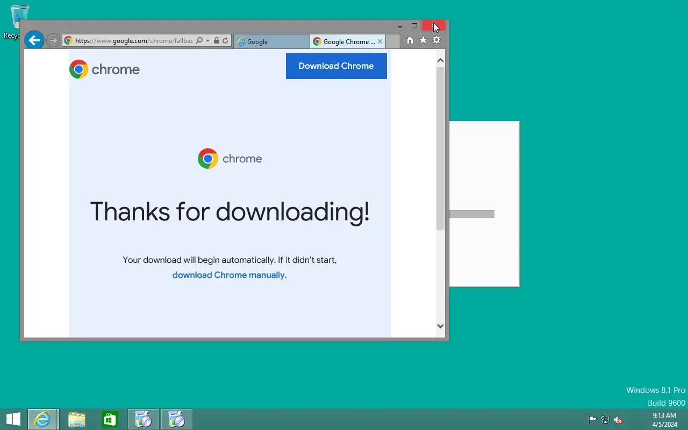Image resolution: width=688 pixels, height=430 pixels.
Task: Click the chrome logo in page header
Action: click(x=104, y=69)
